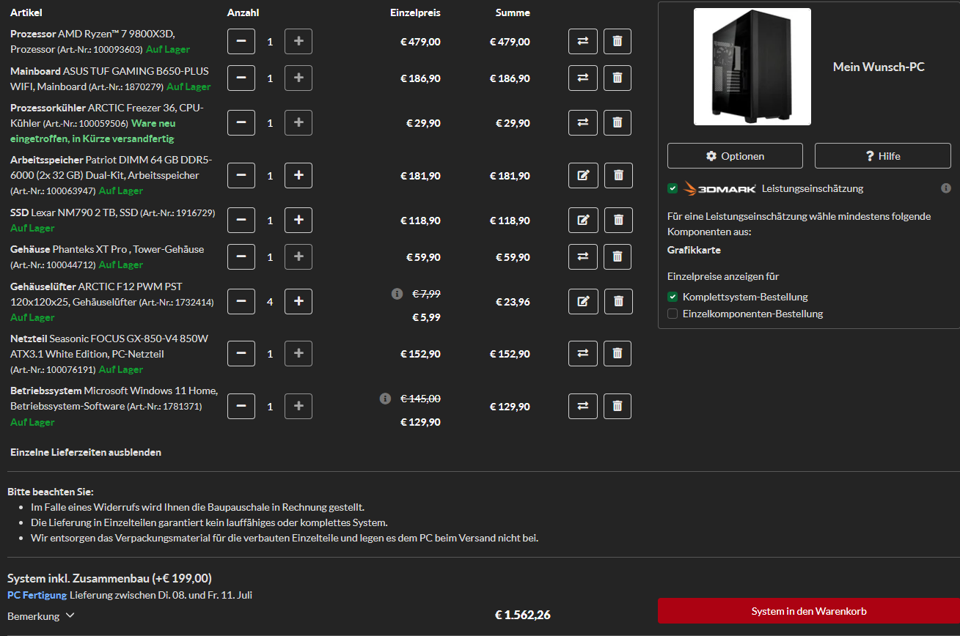
Task: Increase quantity of ARCTIC F12 case fans
Action: pos(298,301)
